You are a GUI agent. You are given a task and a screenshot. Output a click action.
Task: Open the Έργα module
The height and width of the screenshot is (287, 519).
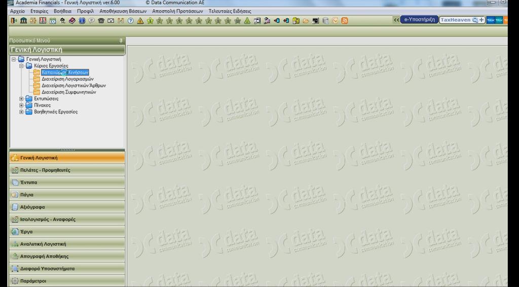pos(67,232)
